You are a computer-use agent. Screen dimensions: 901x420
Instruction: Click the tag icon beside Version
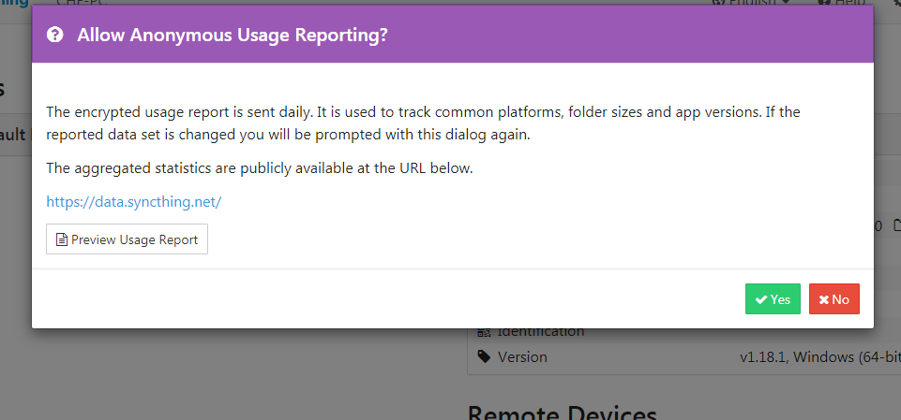(484, 356)
